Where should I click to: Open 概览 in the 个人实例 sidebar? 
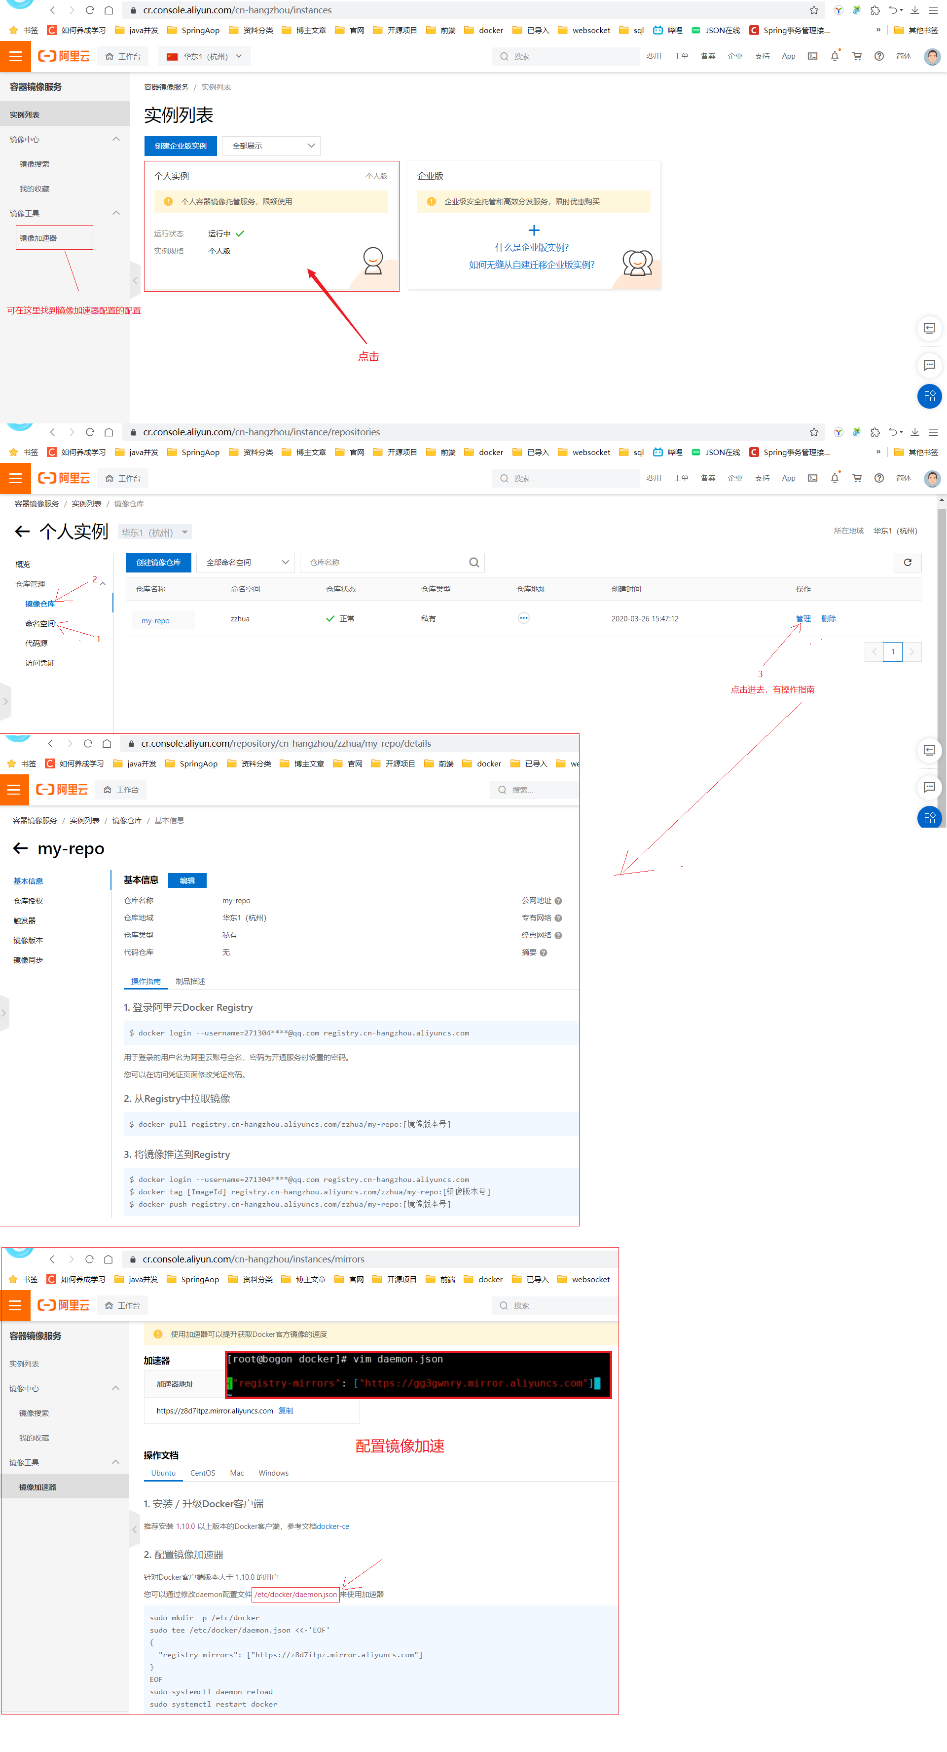click(23, 564)
